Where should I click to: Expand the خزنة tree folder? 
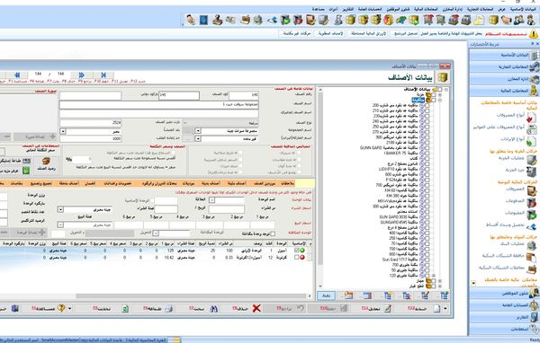click(x=440, y=95)
